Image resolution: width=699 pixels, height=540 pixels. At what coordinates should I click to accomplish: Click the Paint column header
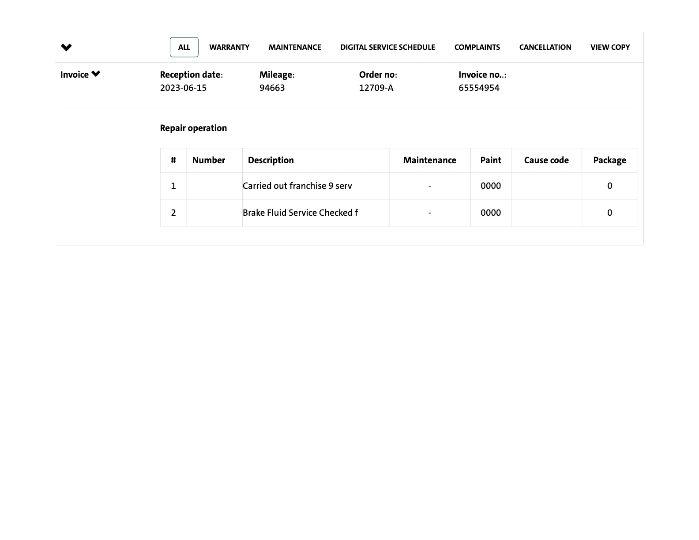491,160
